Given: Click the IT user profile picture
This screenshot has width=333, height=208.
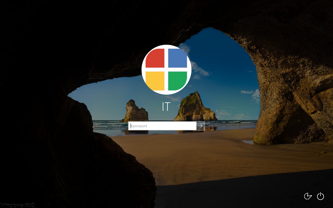Looking at the screenshot, I should [x=166, y=70].
